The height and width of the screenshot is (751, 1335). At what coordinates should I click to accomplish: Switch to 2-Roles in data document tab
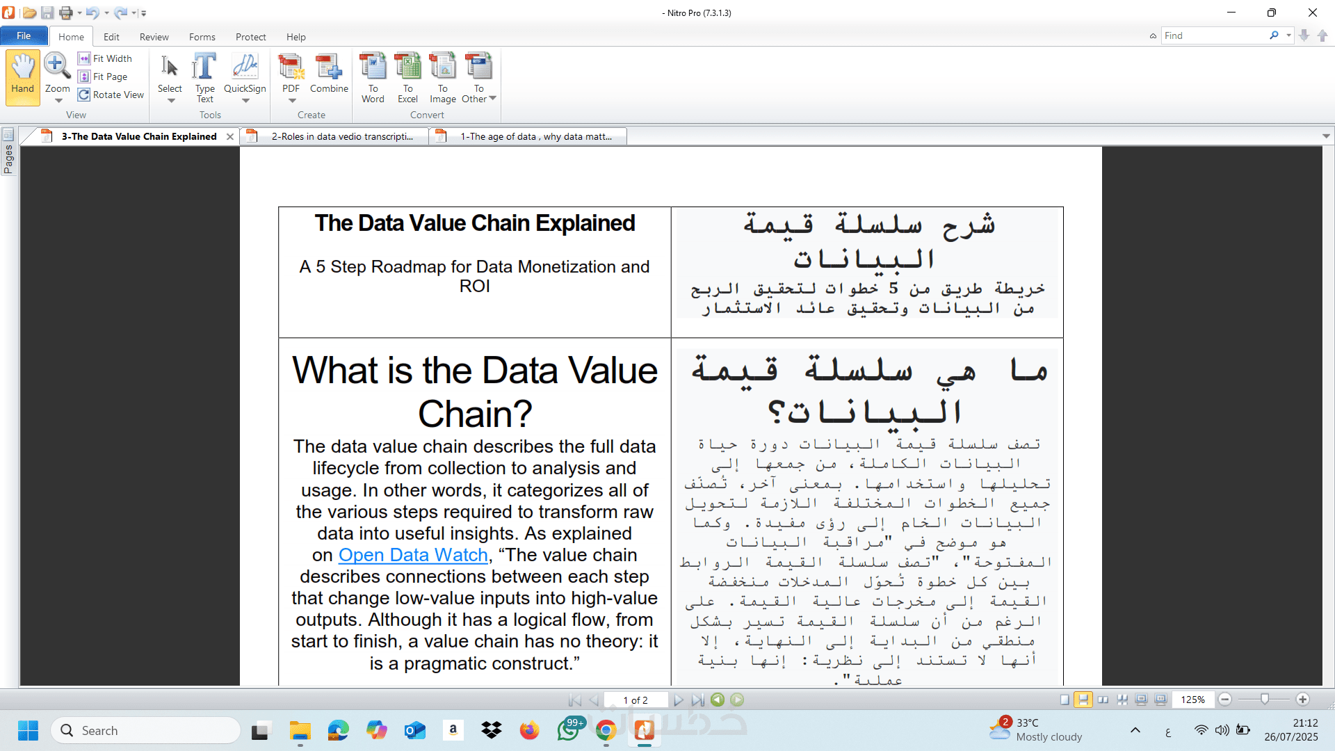pos(341,136)
